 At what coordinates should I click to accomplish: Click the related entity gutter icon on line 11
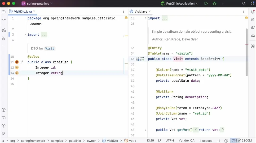coord(22,62)
